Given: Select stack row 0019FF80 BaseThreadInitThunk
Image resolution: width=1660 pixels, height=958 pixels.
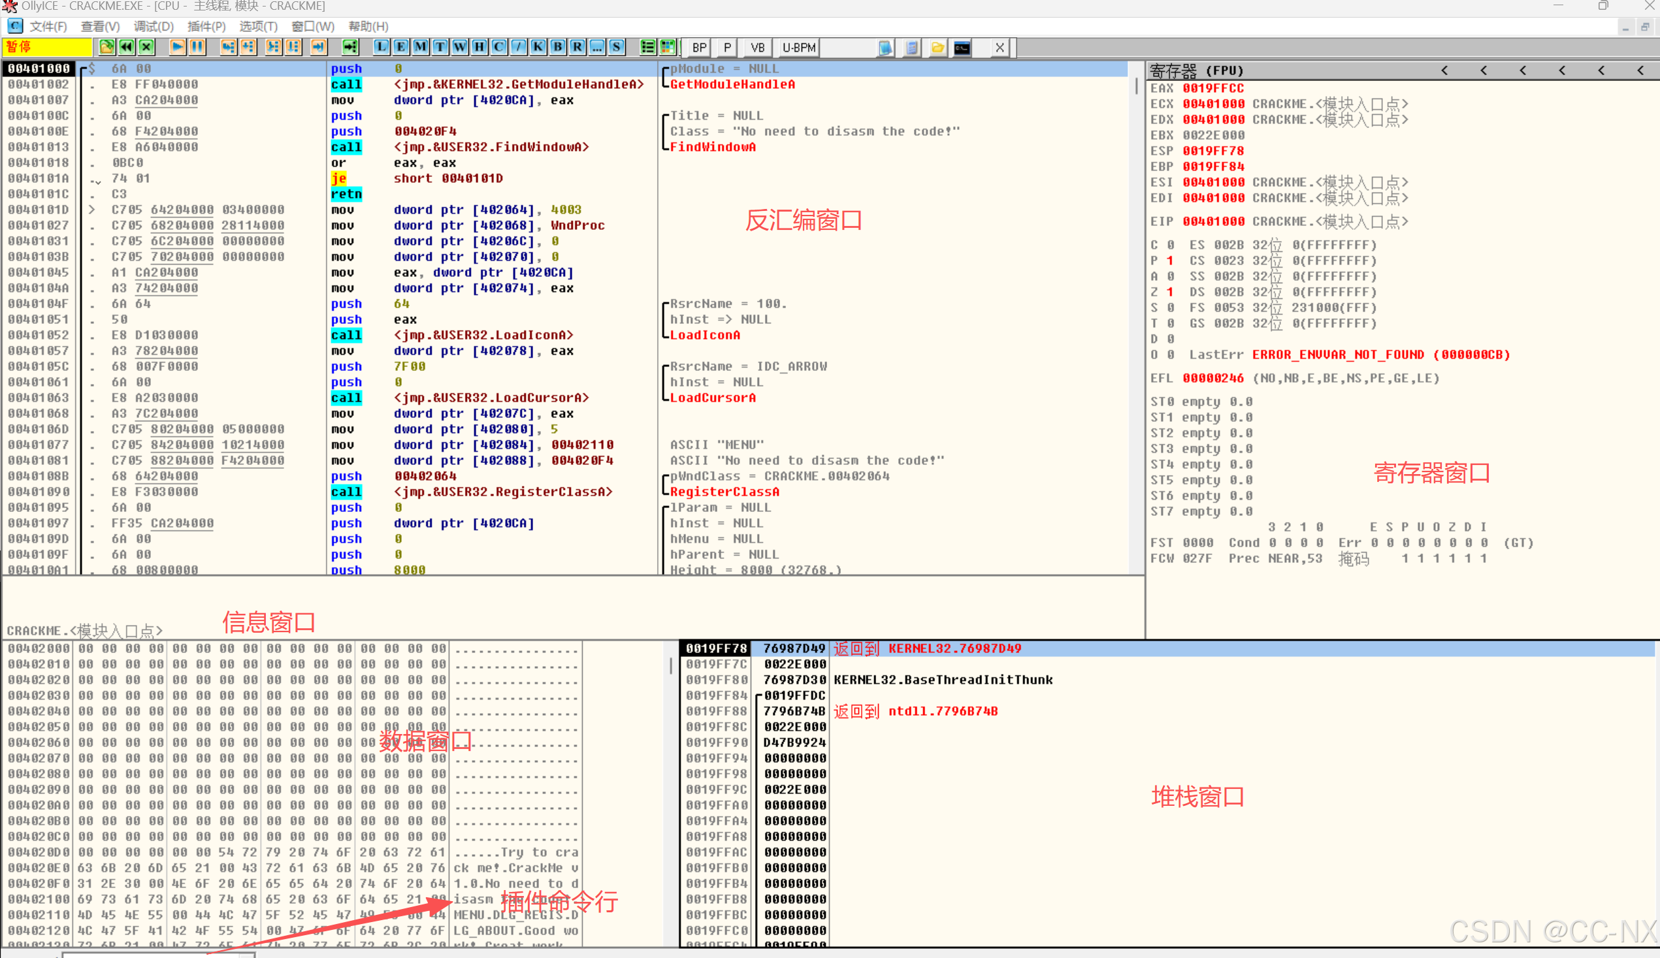Looking at the screenshot, I should (1166, 680).
